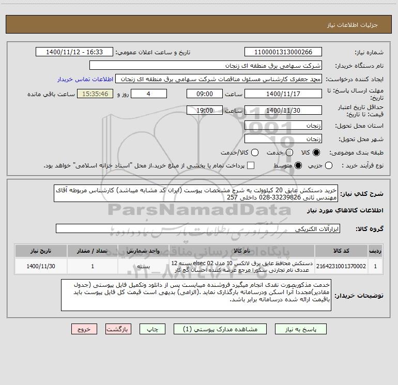Click the delivery city field زنجان

pyautogui.click(x=283, y=139)
